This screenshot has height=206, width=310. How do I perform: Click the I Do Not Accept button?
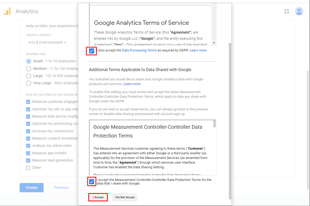click(125, 197)
